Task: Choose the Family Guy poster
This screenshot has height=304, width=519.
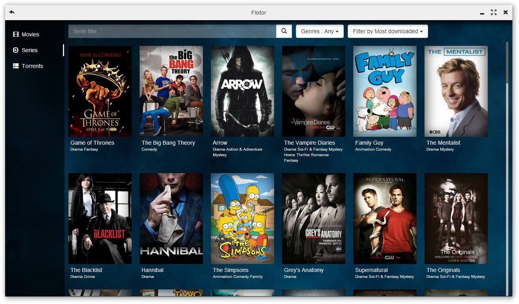Action: (x=385, y=91)
